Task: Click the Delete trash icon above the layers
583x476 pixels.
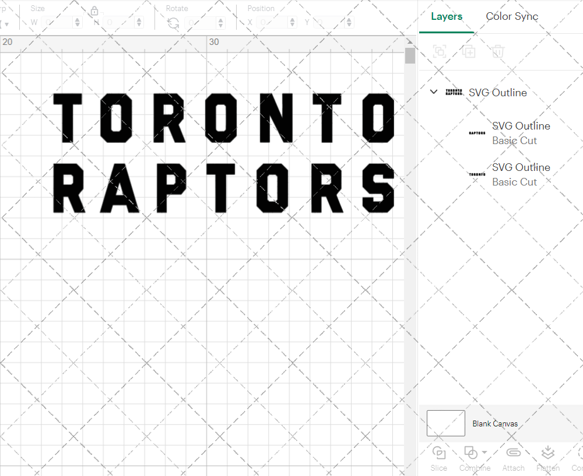Action: pos(497,51)
